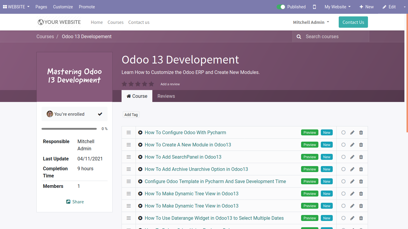Click the globe logo of Your Website
408x229 pixels.
pos(41,22)
